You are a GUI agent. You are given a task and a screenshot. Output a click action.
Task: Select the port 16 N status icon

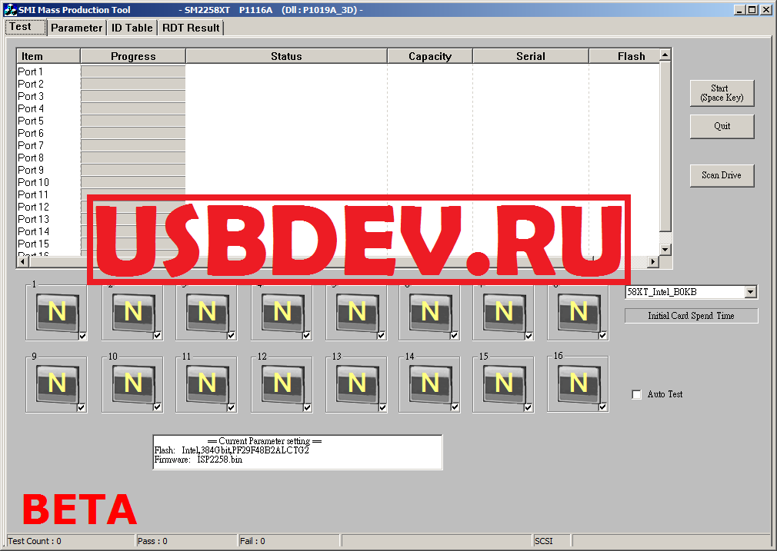click(579, 383)
